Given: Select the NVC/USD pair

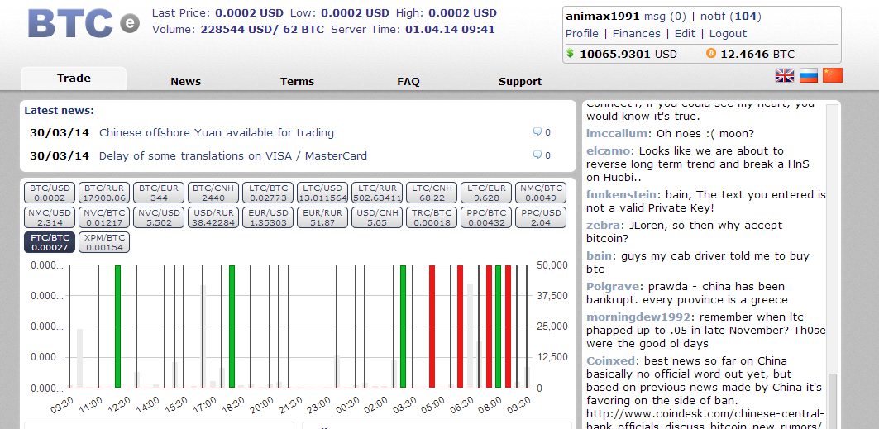Looking at the screenshot, I should pos(159,217).
